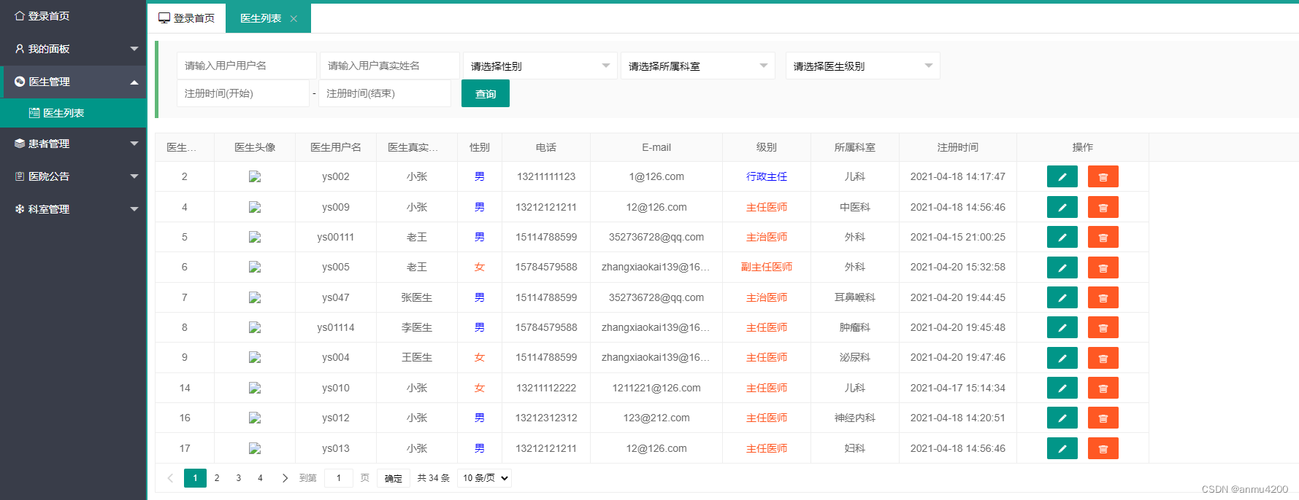
Task: Select 医生列表 sidebar item
Action: (73, 113)
